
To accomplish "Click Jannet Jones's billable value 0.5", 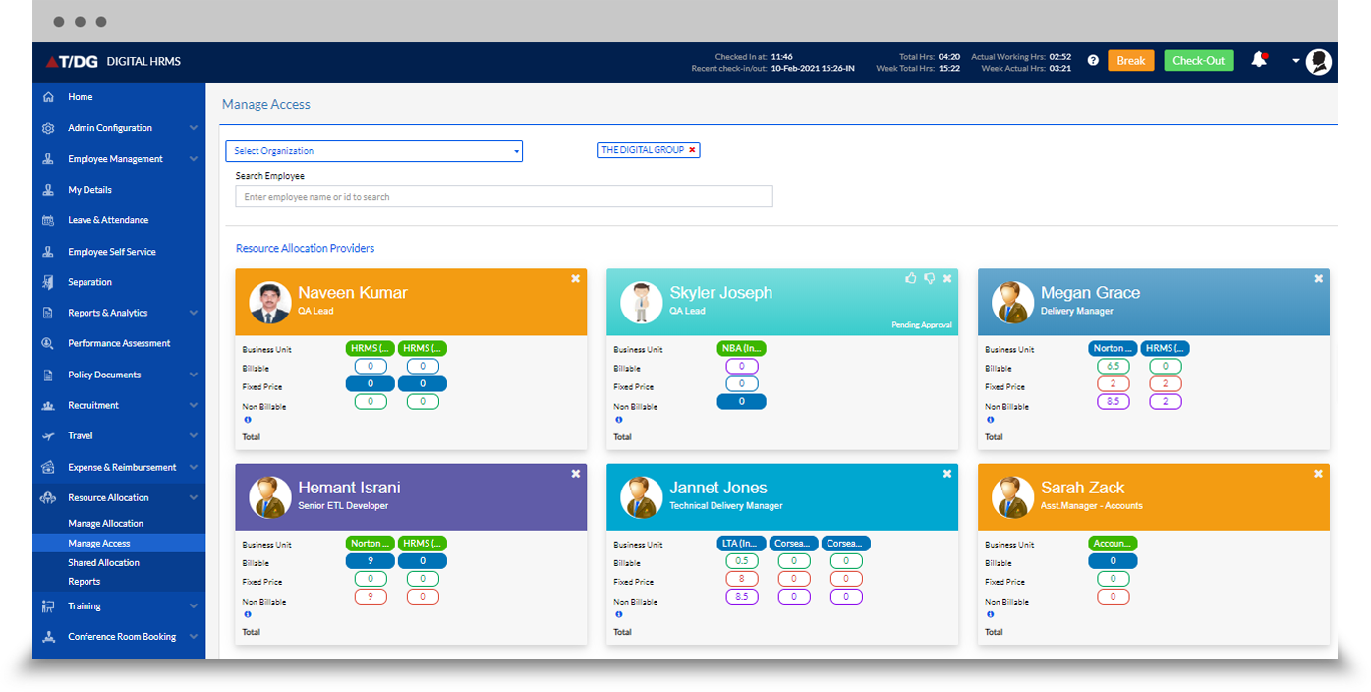I will click(x=742, y=561).
